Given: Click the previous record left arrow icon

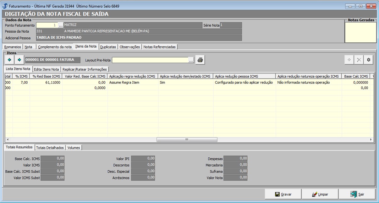Looking at the screenshot, I should coord(9,60).
